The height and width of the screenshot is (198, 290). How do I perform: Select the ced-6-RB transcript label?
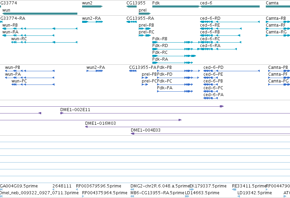(210, 32)
